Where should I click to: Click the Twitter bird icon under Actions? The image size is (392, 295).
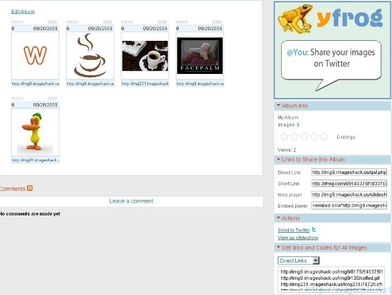pos(314,230)
